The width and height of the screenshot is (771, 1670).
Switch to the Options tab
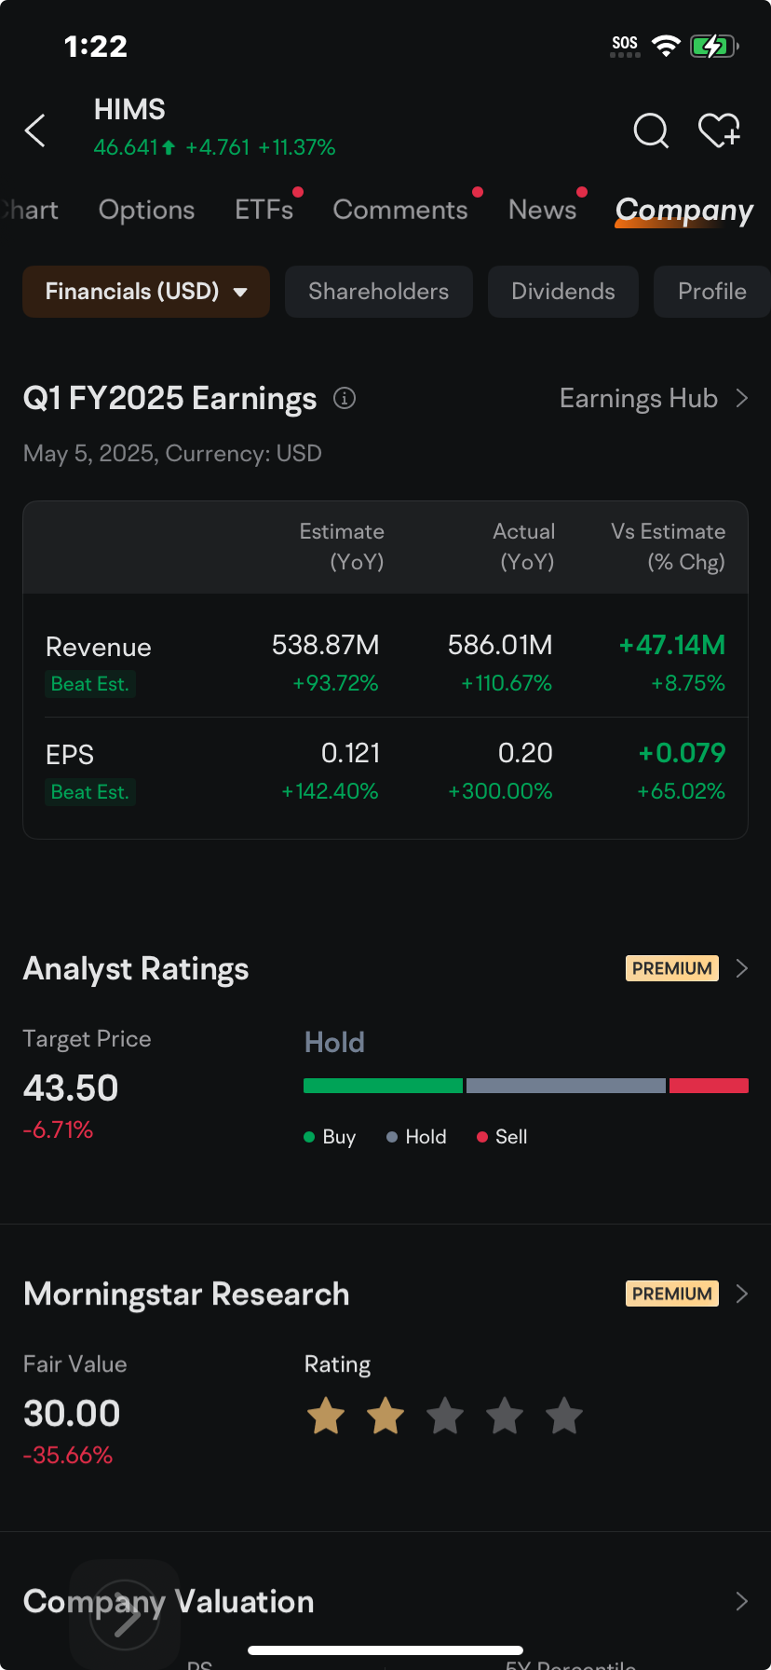point(147,211)
